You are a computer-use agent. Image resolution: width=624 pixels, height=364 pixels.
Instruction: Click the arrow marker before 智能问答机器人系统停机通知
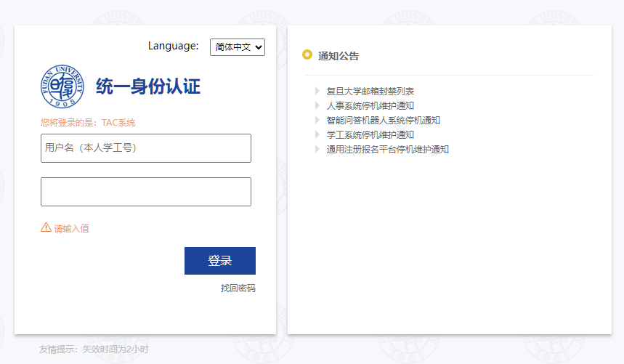317,120
